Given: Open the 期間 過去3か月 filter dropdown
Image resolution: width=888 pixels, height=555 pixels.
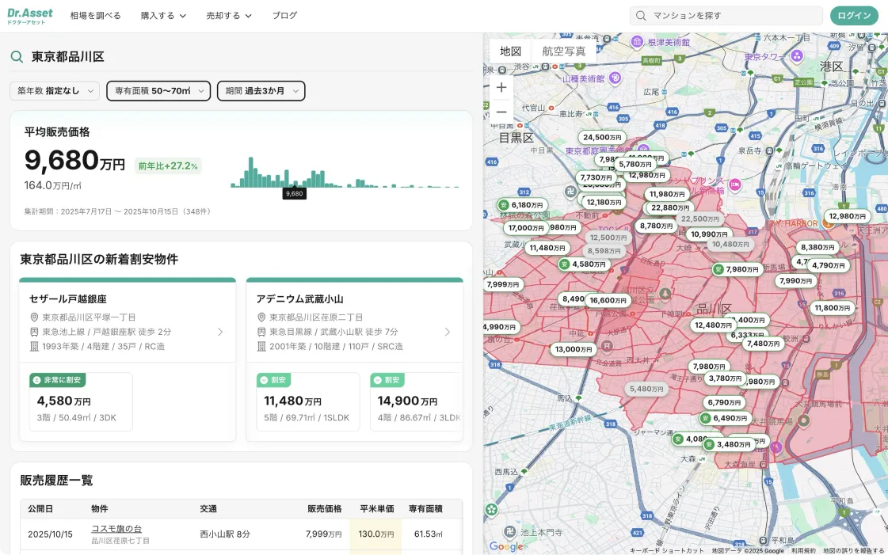Looking at the screenshot, I should (x=261, y=90).
